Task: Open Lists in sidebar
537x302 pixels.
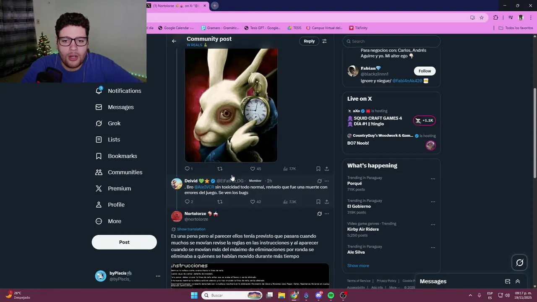Action: pos(107,140)
